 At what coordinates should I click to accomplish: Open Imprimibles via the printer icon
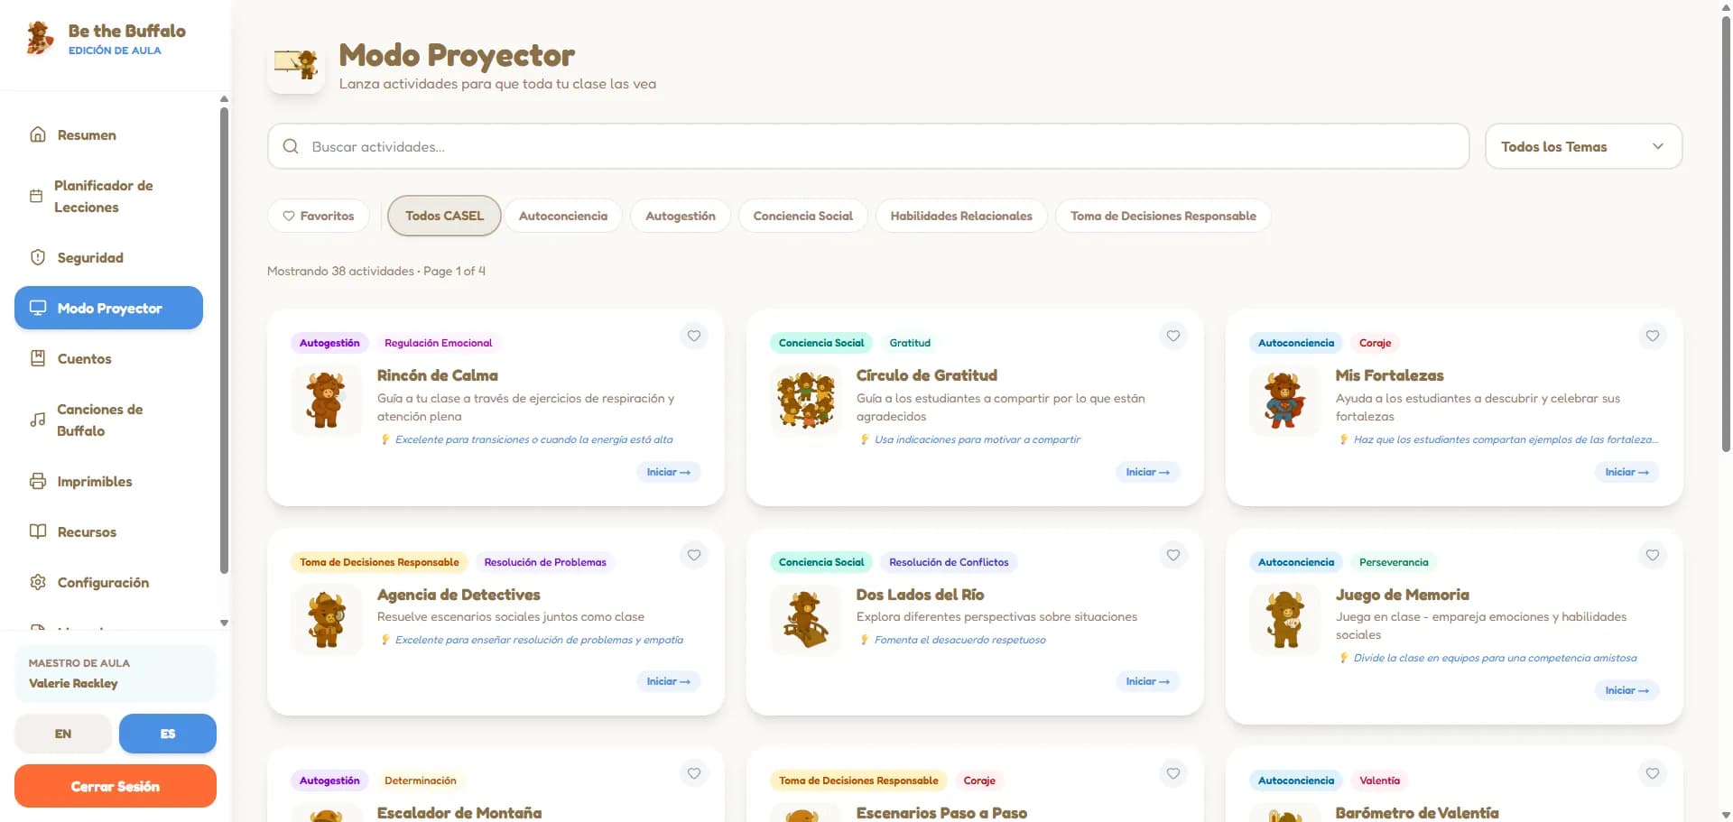click(x=38, y=481)
